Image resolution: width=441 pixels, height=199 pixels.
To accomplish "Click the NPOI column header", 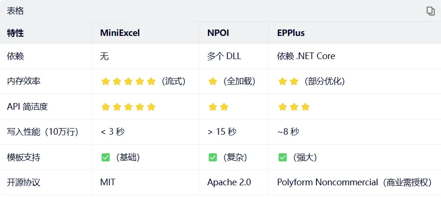I will click(x=218, y=33).
